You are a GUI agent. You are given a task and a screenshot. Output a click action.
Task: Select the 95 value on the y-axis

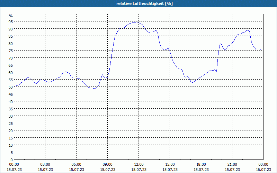[x=11, y=21]
